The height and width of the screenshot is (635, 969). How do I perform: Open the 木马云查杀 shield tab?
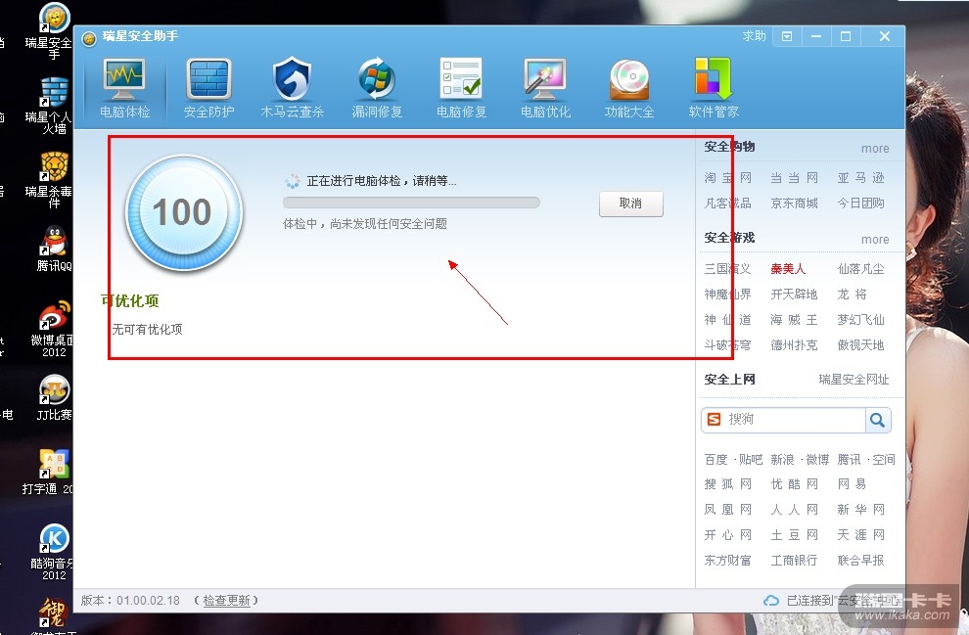pos(293,88)
